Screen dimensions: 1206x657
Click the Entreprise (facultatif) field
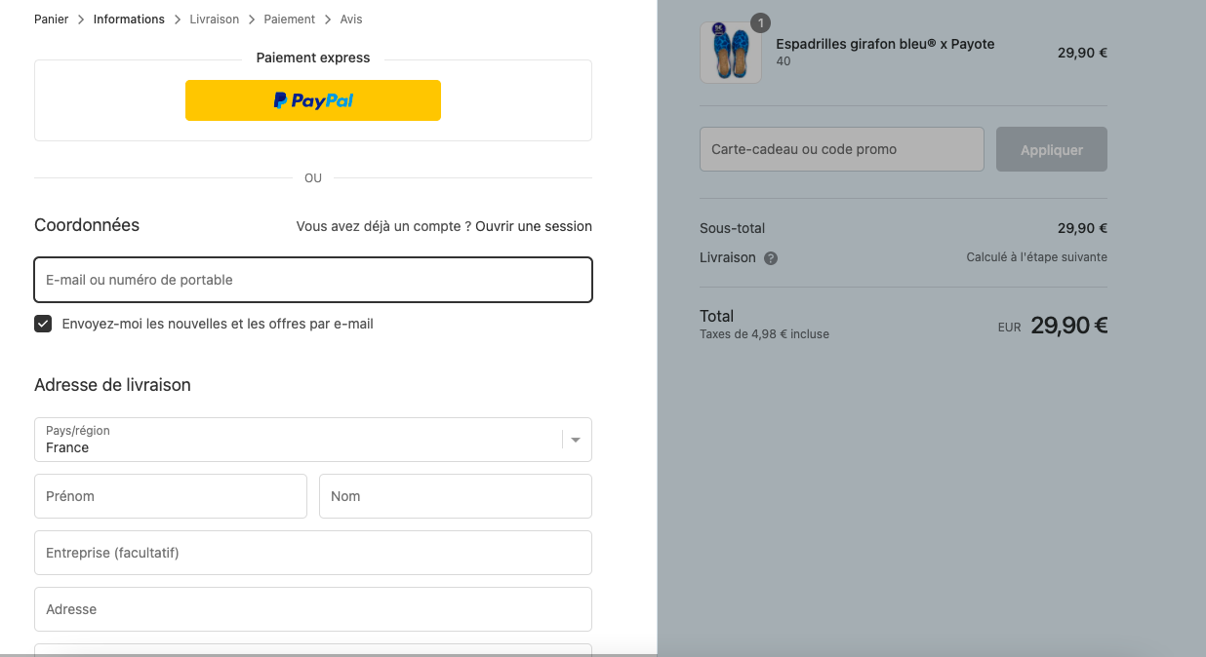pos(313,553)
